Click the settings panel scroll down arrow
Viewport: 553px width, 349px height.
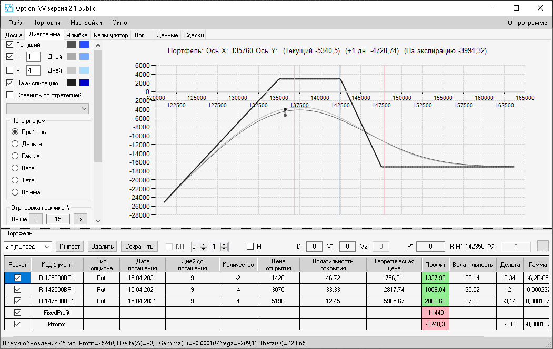pos(98,221)
